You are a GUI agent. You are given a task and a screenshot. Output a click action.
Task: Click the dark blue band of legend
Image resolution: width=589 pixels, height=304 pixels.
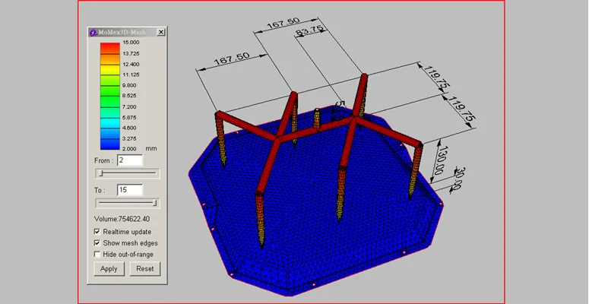(x=110, y=144)
